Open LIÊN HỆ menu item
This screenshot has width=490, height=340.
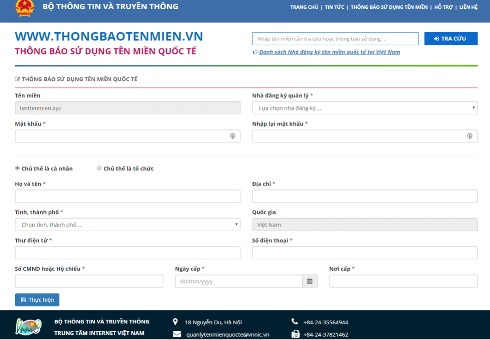(x=468, y=7)
